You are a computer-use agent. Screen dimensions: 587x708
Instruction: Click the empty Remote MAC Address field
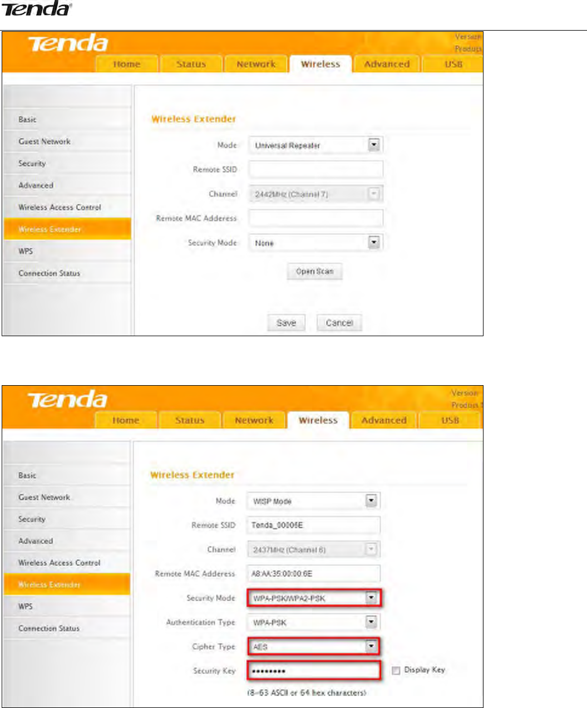coord(315,218)
